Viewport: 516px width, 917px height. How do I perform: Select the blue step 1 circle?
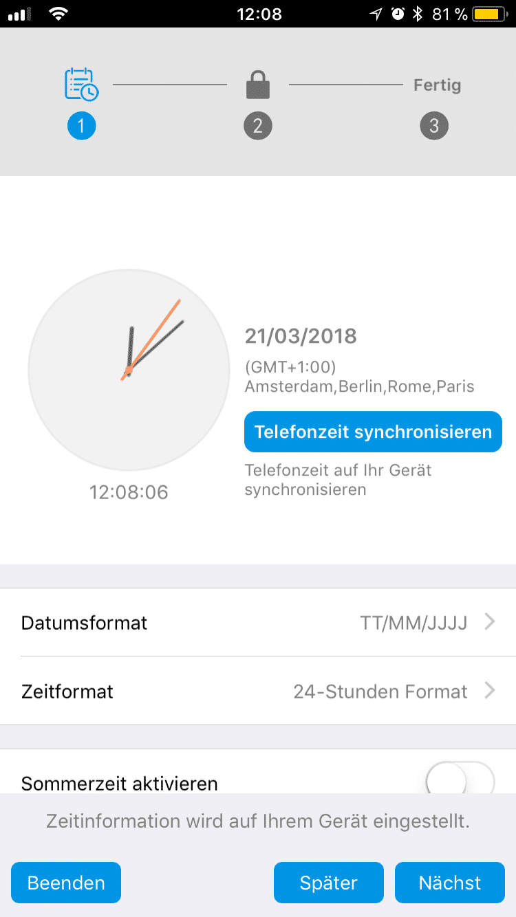point(81,126)
